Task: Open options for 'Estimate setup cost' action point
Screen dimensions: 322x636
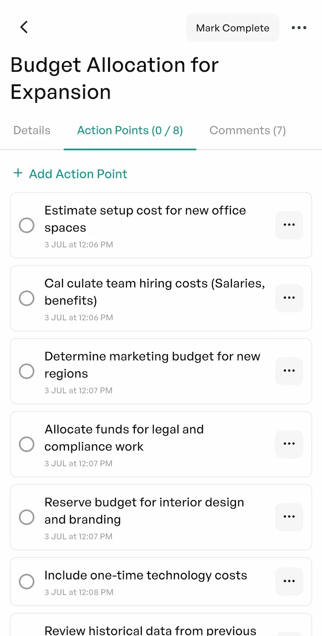Action: [x=289, y=225]
